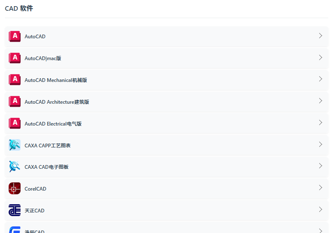Viewport: 332px width, 233px height.
Task: Expand AutoCAD|mac版 row chevron
Action: point(320,58)
